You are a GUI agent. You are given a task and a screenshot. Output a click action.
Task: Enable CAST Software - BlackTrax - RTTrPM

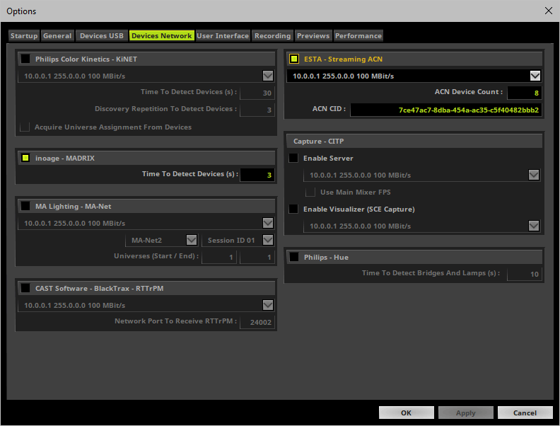[25, 288]
